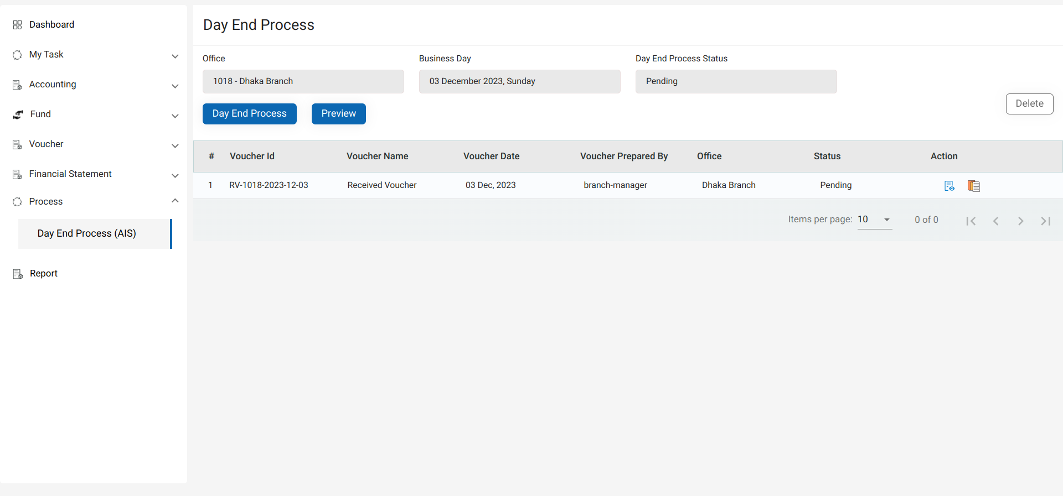Click the Office field 1018 - Dhaka Branch
The image size is (1063, 496).
pyautogui.click(x=303, y=81)
